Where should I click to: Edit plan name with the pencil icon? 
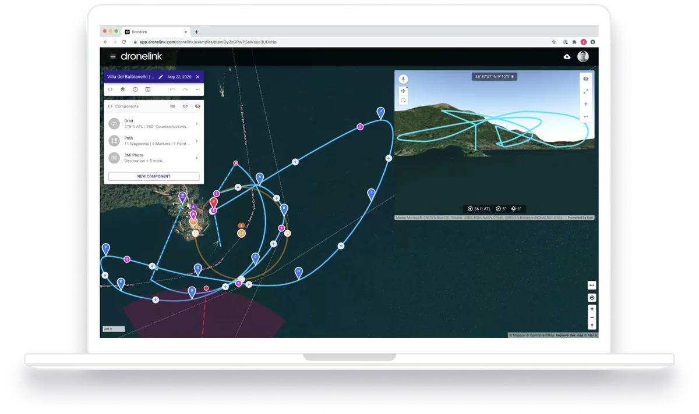(161, 77)
